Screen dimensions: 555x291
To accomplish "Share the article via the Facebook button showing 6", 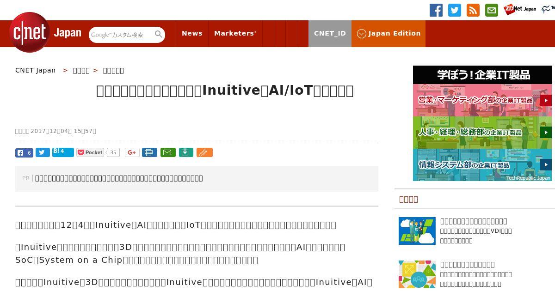I will pos(24,152).
